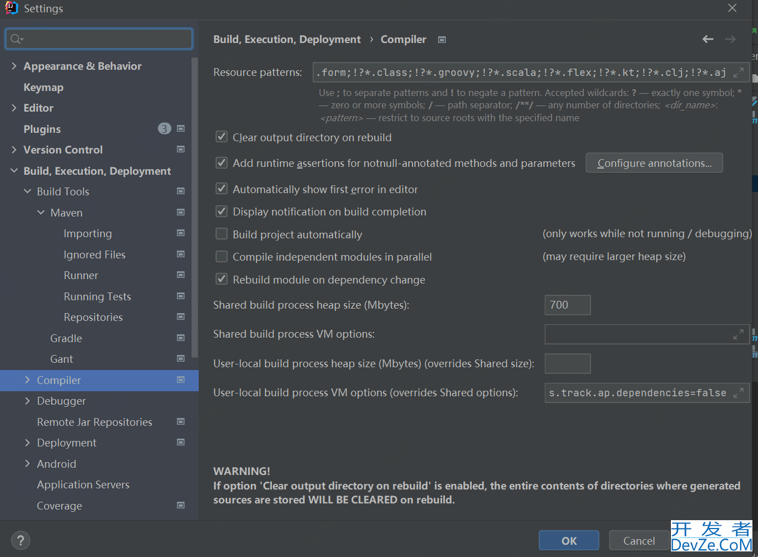The width and height of the screenshot is (758, 557).
Task: Click project icon next to Coverage
Action: pos(181,506)
